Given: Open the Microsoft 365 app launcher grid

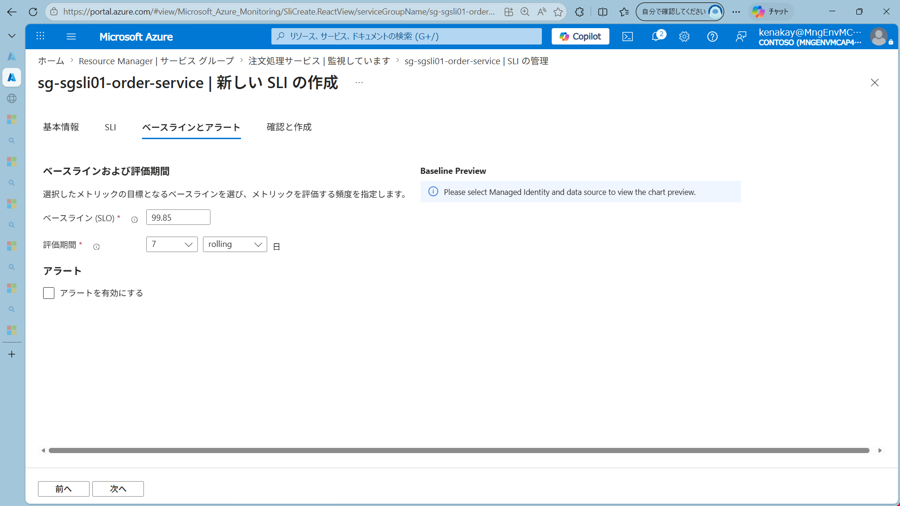Looking at the screenshot, I should coord(40,37).
